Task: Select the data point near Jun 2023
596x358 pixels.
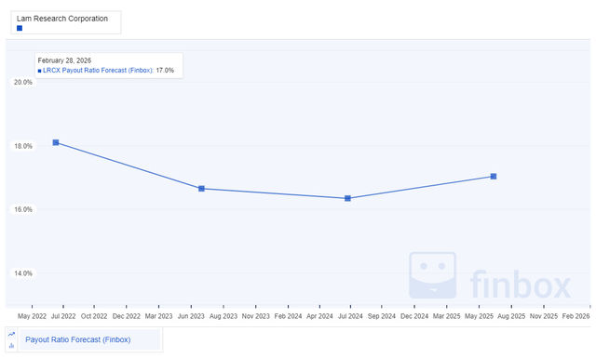Action: 201,189
